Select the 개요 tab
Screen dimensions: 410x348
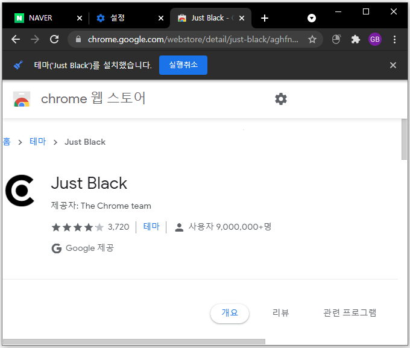coord(230,313)
